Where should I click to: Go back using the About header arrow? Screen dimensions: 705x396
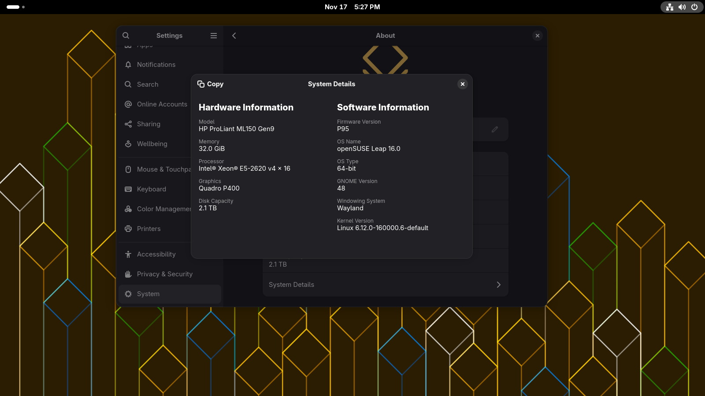[234, 36]
